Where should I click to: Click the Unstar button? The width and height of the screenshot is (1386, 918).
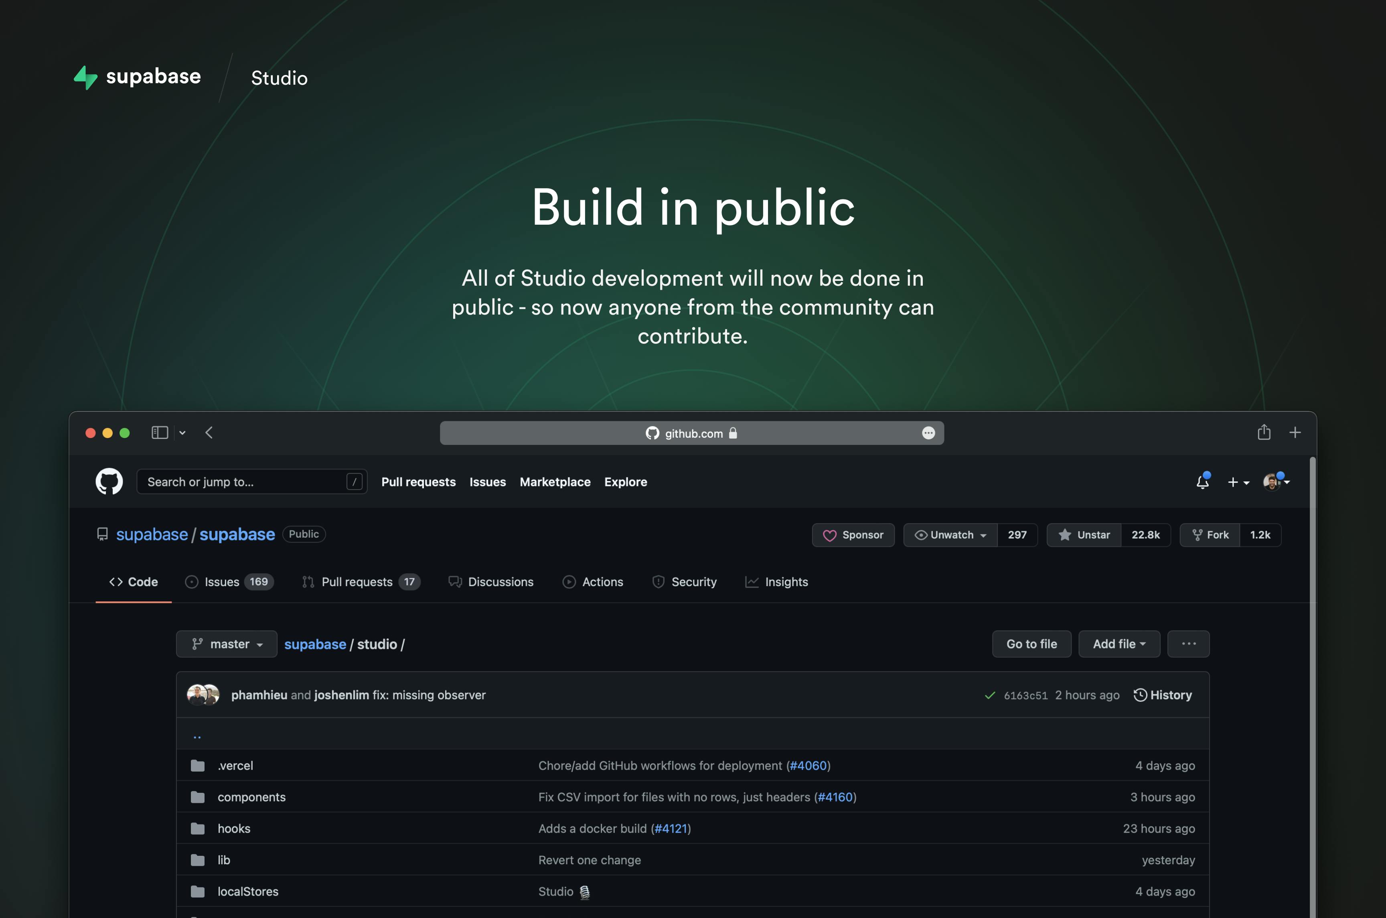click(x=1084, y=535)
